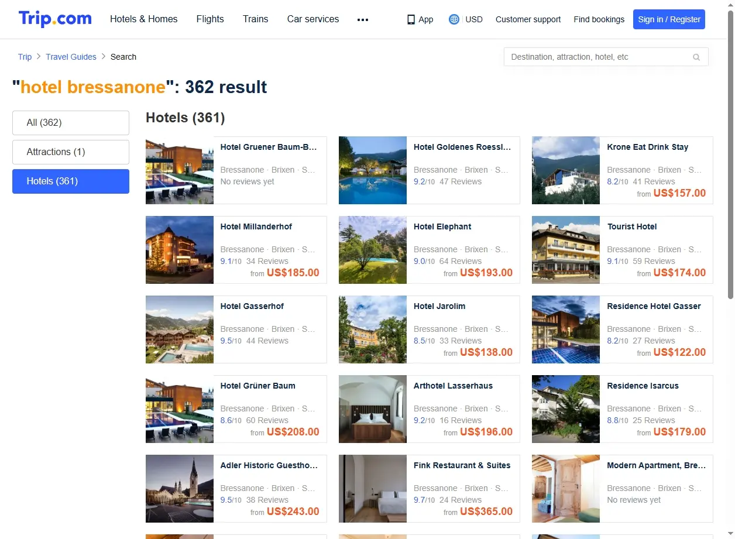Image resolution: width=735 pixels, height=539 pixels.
Task: Open Hotel Gasserhof thumbnail image
Action: click(180, 329)
